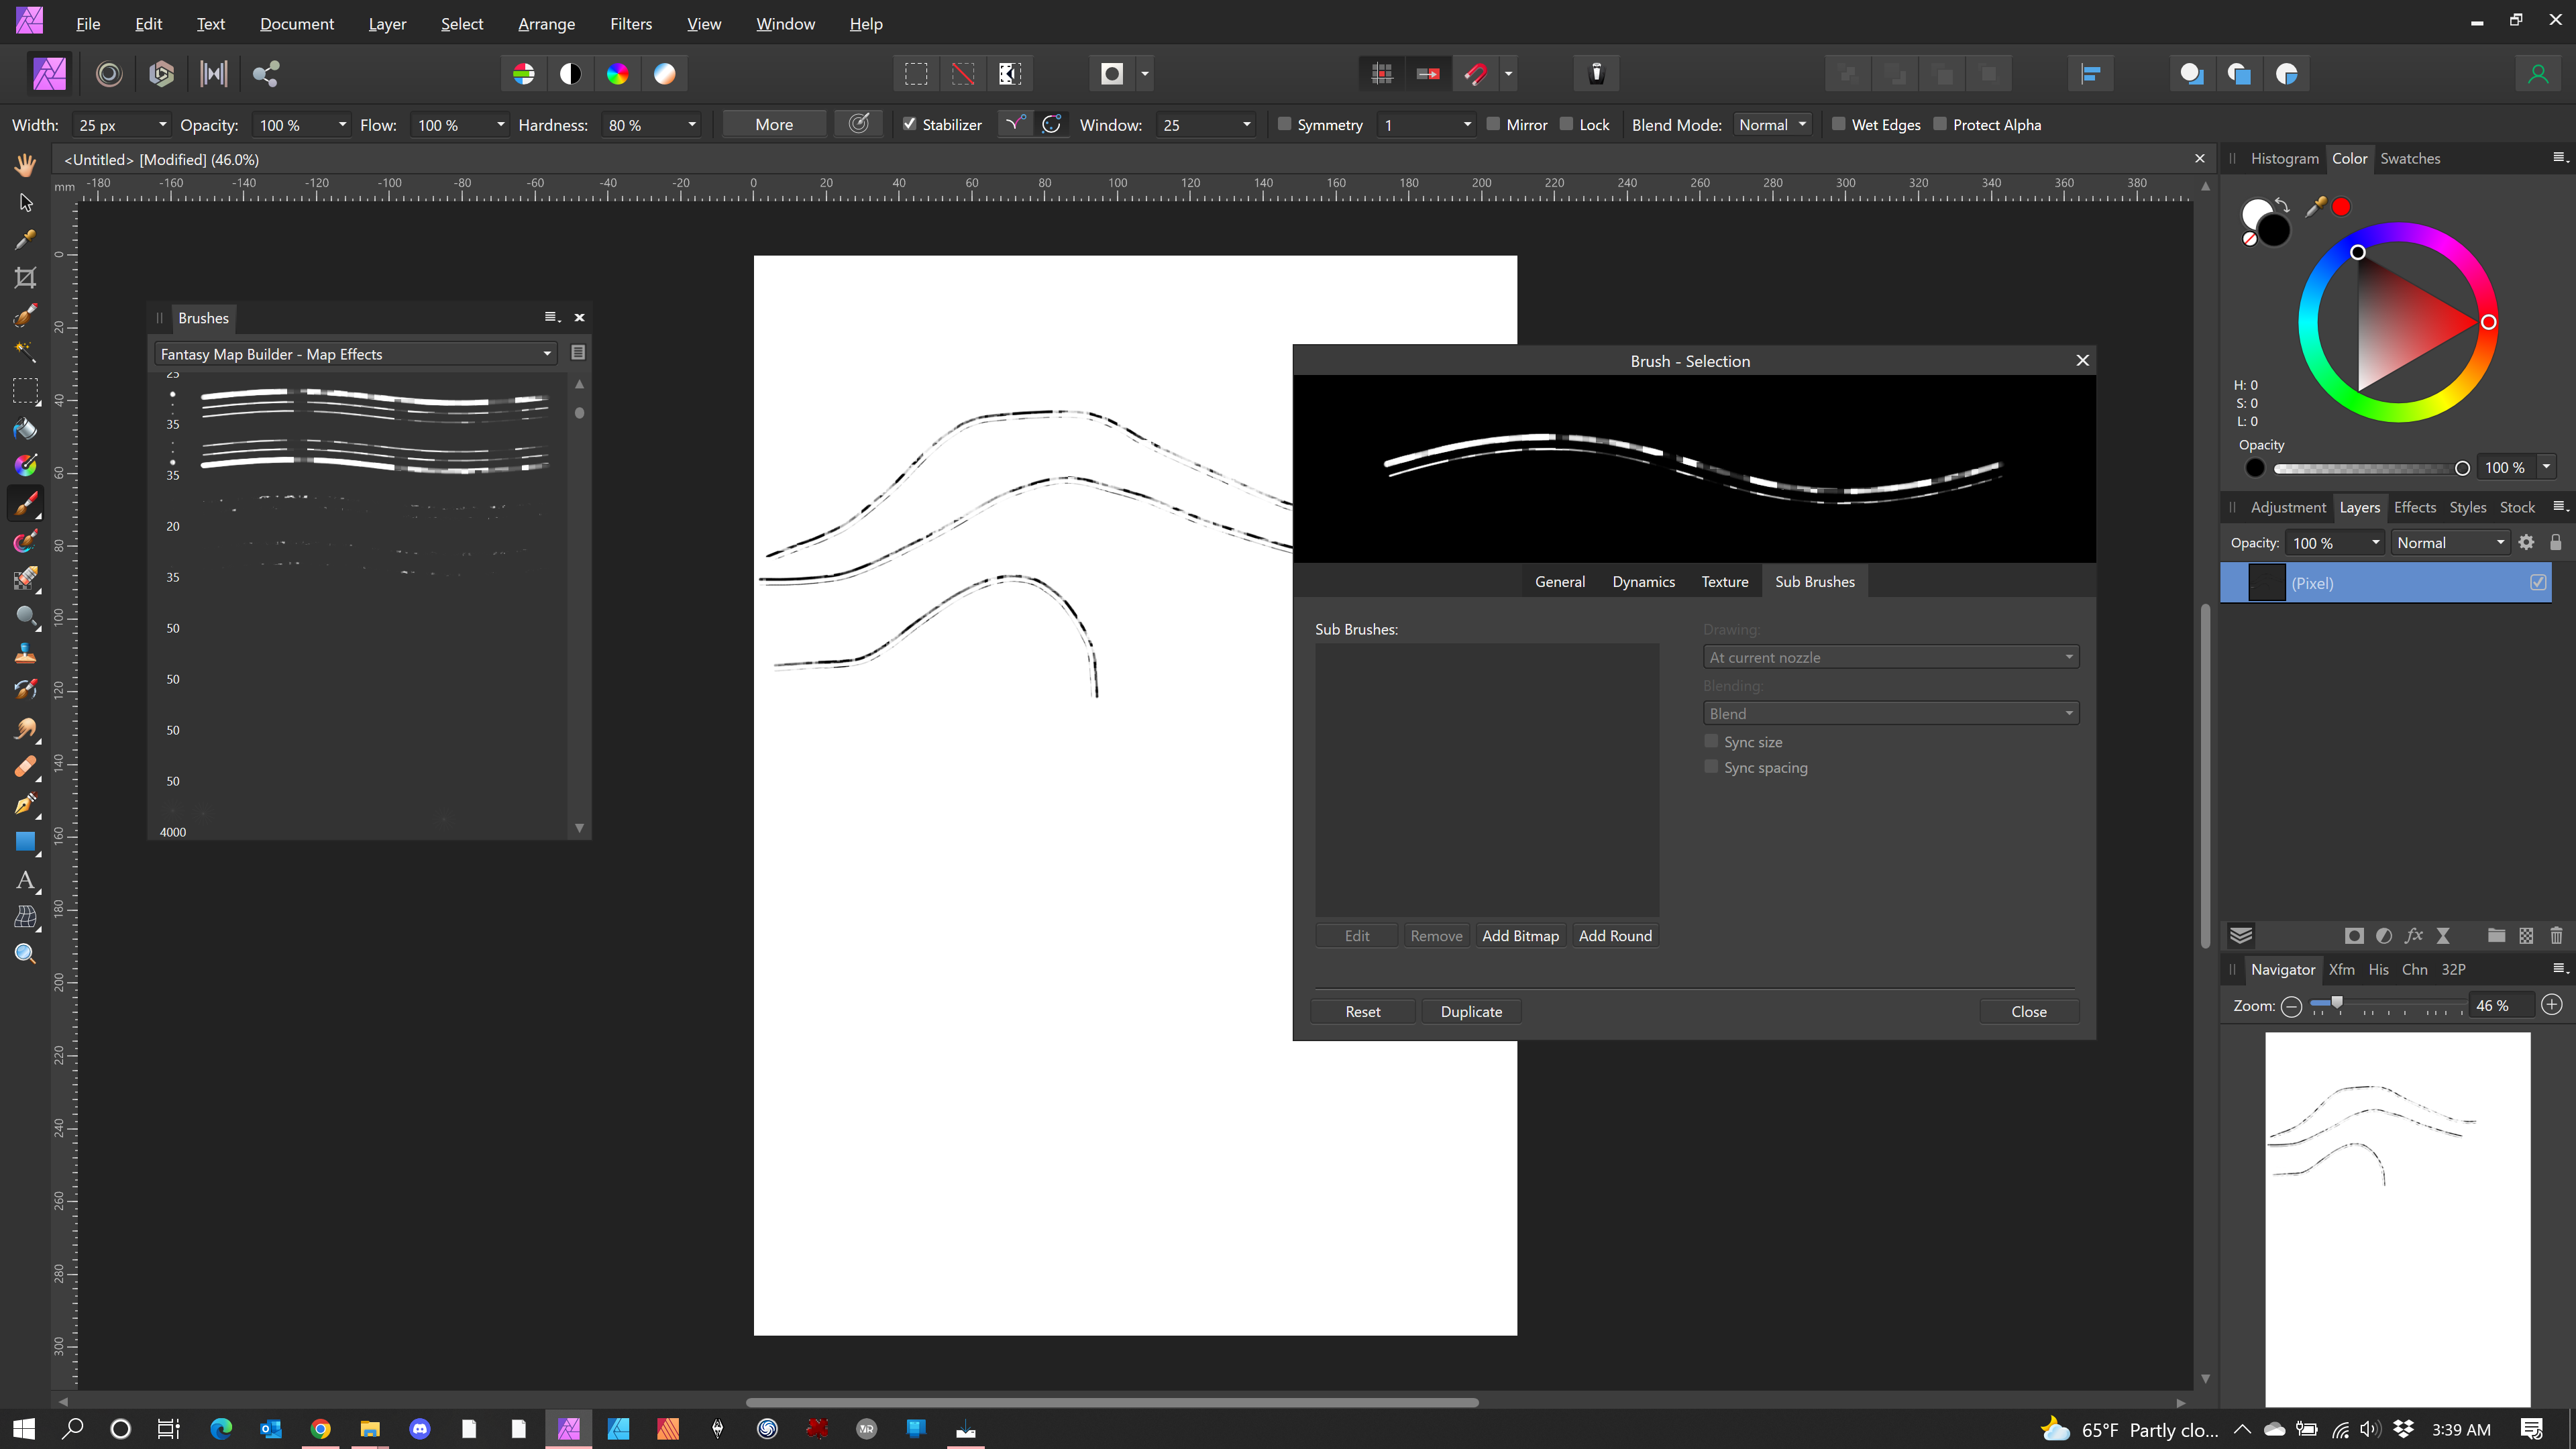The image size is (2576, 1449).
Task: Toggle the Stabilizer checkbox
Action: tap(910, 124)
